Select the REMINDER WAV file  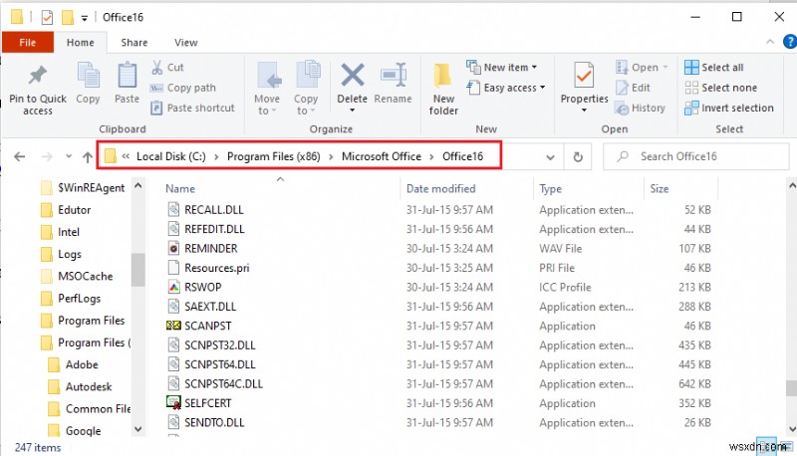[211, 248]
